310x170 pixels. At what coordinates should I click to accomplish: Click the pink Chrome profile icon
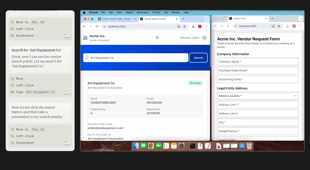[x=200, y=26]
